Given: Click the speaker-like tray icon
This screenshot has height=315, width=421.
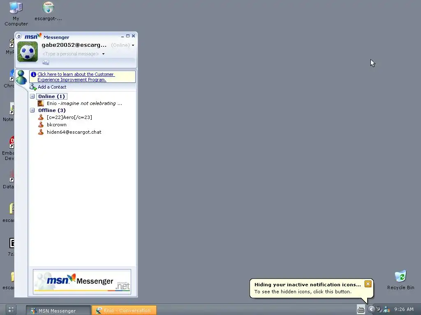Looking at the screenshot, I should coord(379,309).
